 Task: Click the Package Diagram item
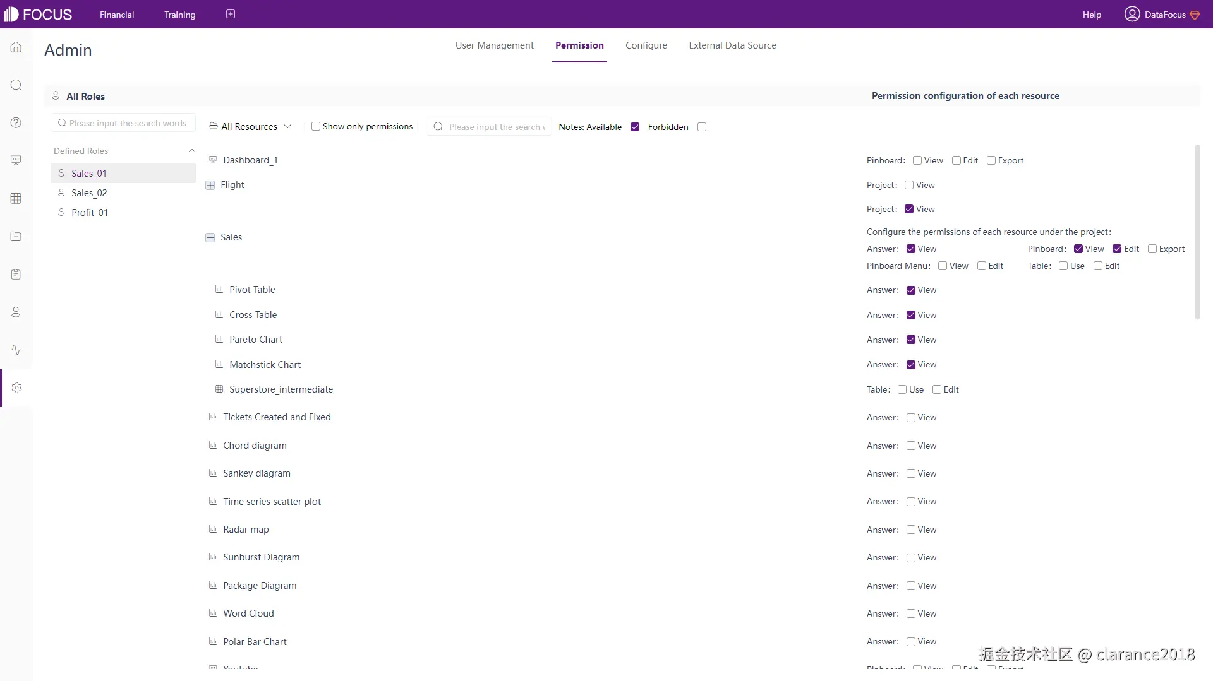click(260, 585)
